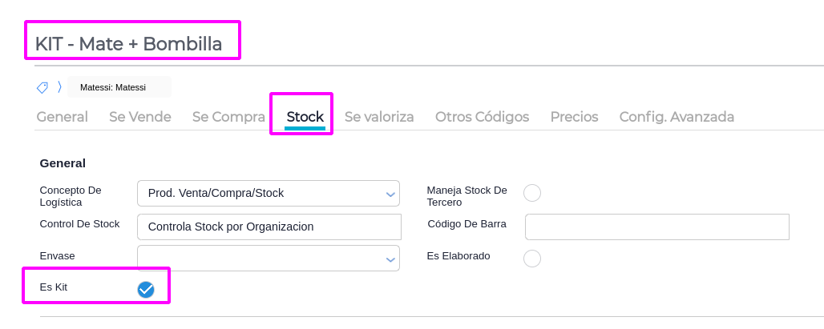
Task: Enable Maneja Stock De Tercero option
Action: coord(531,193)
